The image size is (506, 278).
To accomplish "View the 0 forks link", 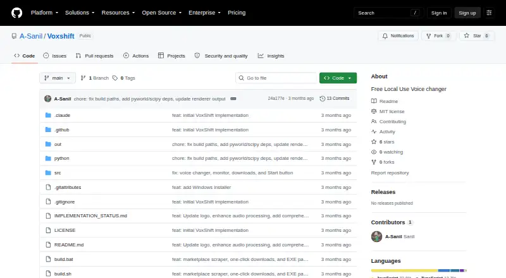I will tap(383, 162).
